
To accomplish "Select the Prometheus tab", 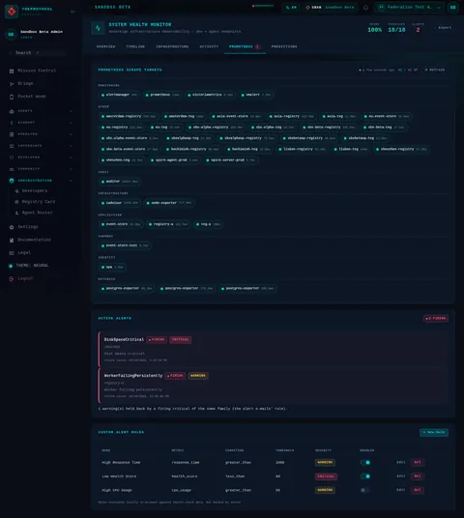I will tap(245, 46).
